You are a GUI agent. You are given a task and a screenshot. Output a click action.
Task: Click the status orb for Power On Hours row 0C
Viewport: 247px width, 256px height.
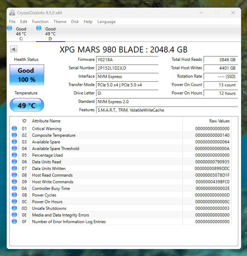point(14,202)
